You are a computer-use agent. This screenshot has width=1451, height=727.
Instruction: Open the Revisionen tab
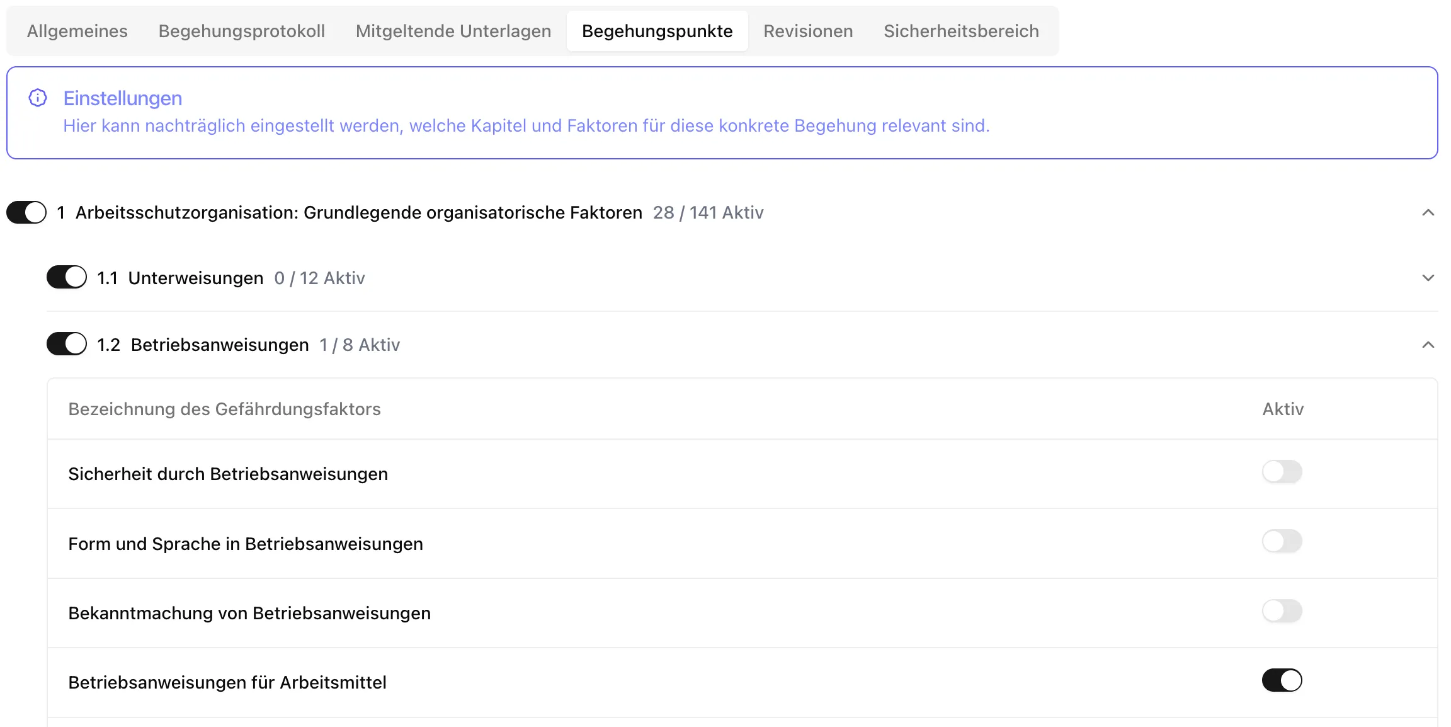point(808,31)
